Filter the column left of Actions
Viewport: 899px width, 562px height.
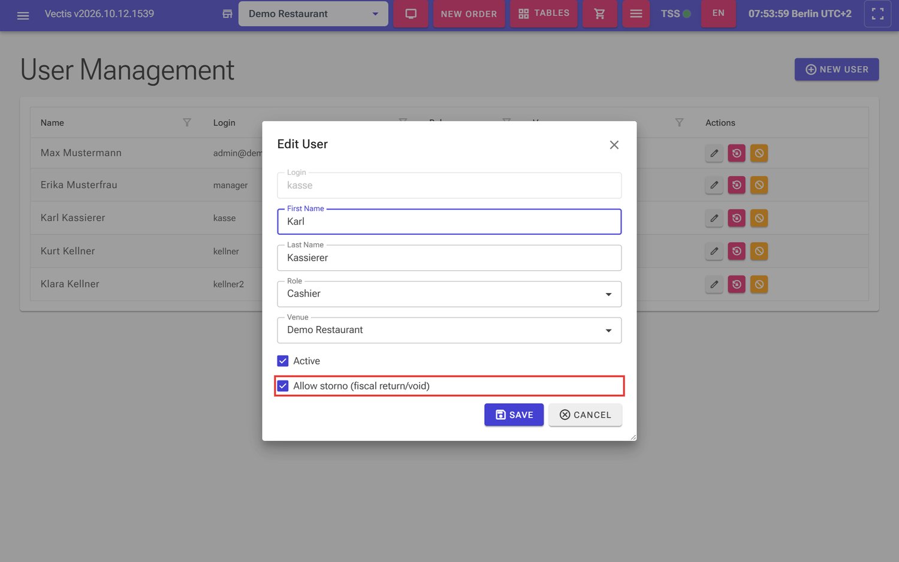[x=679, y=122]
